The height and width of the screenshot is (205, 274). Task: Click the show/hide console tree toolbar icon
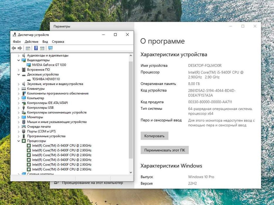coord(28,48)
